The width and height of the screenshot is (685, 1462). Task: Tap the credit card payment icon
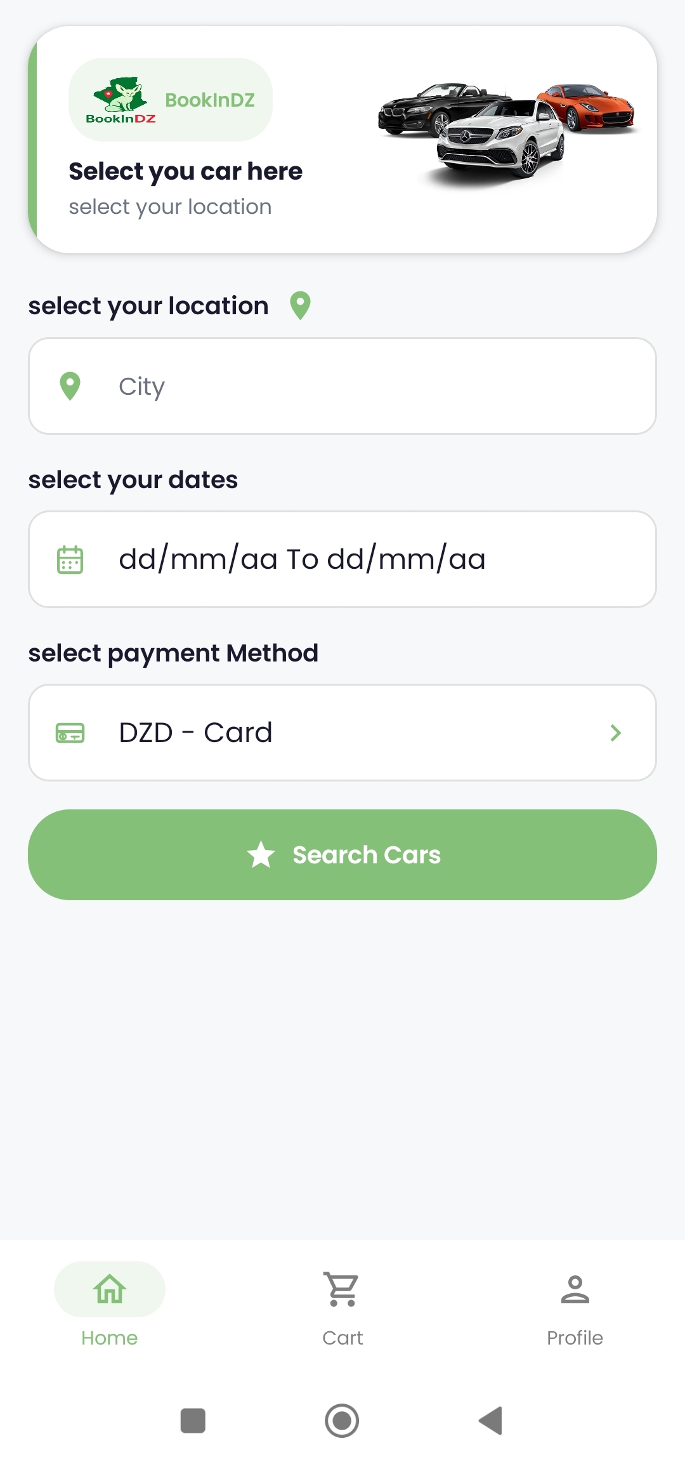tap(70, 733)
